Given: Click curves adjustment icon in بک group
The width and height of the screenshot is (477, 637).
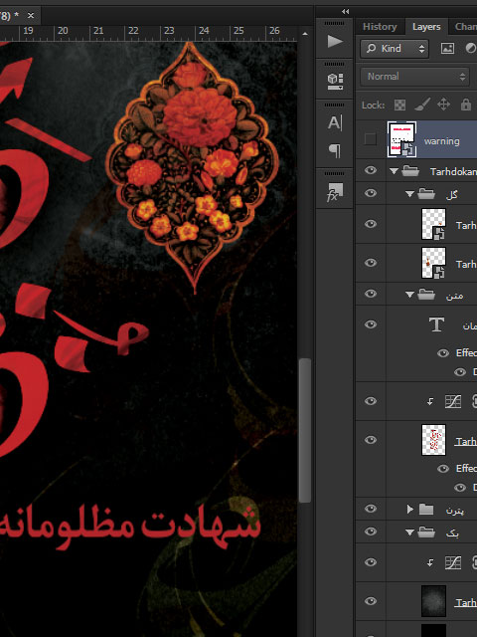Looking at the screenshot, I should pyautogui.click(x=453, y=562).
